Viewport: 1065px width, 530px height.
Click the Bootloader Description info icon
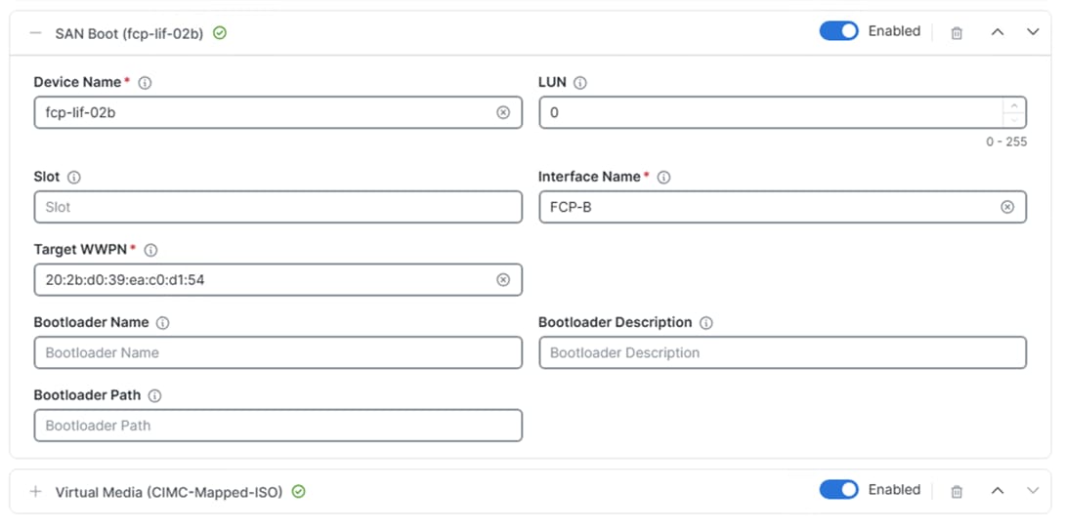[705, 323]
